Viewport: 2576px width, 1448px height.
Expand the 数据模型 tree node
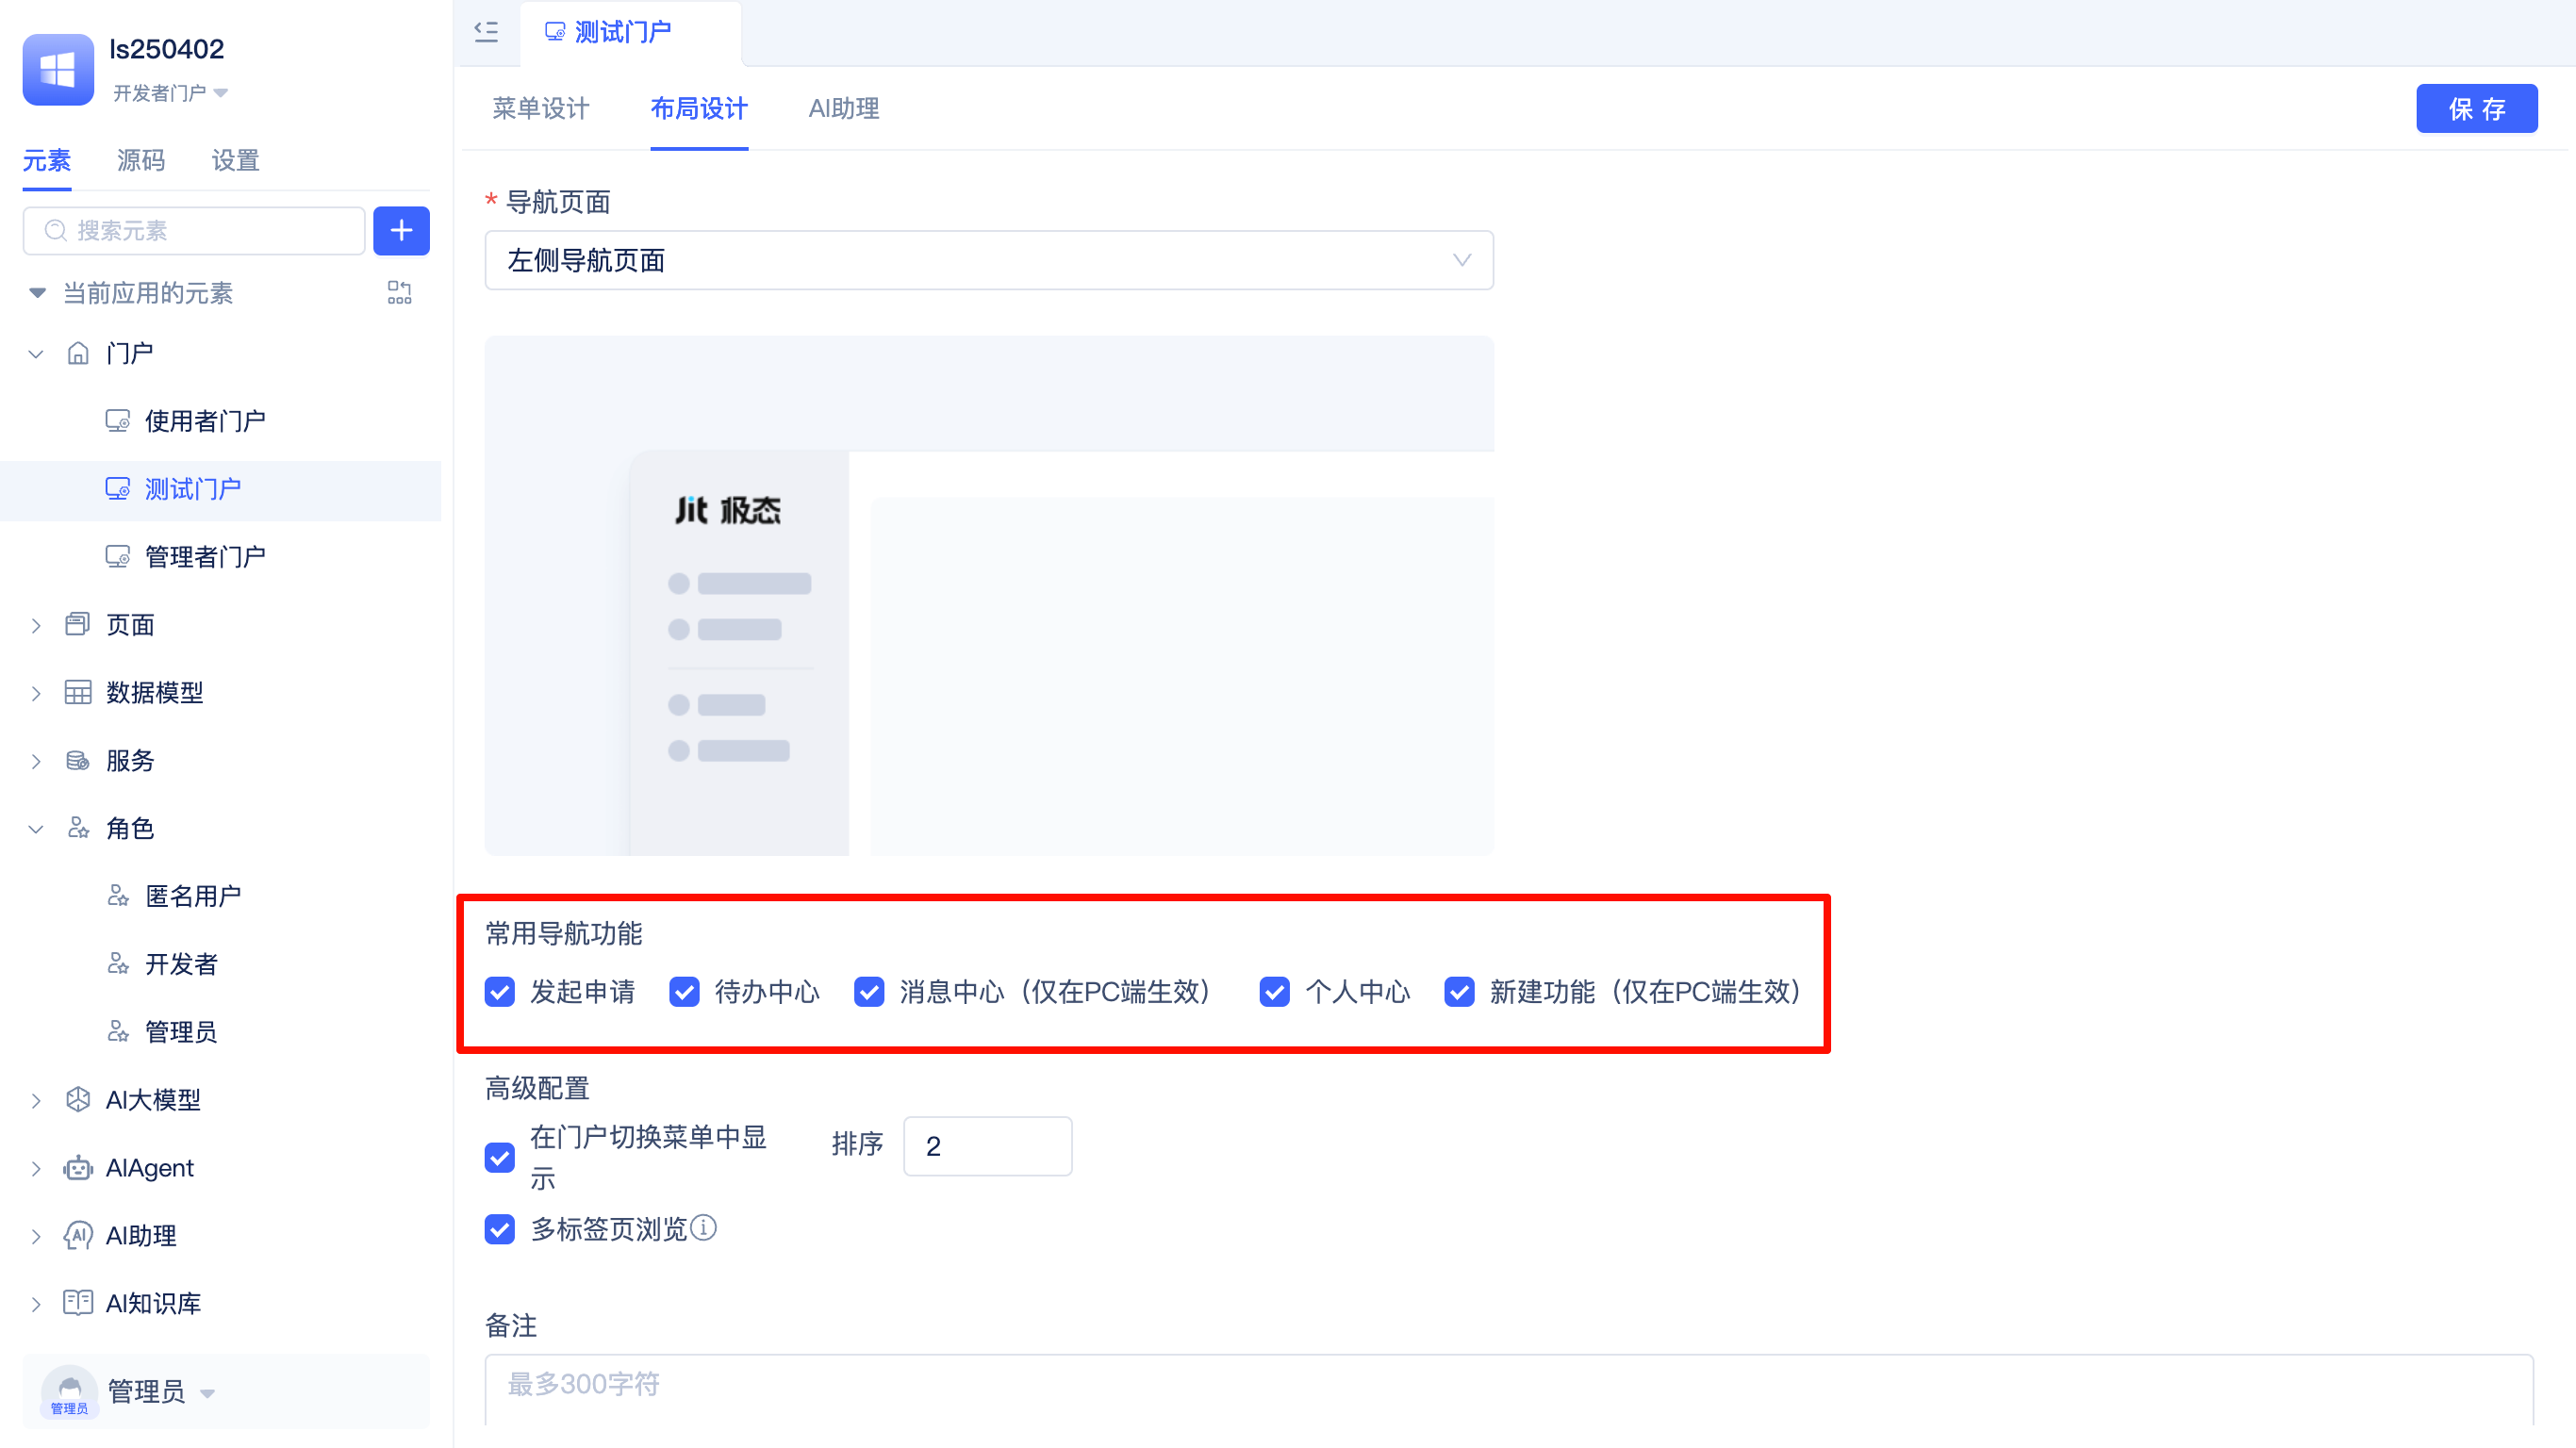[36, 694]
